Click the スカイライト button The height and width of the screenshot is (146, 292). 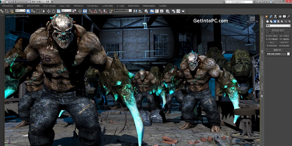click(284, 42)
